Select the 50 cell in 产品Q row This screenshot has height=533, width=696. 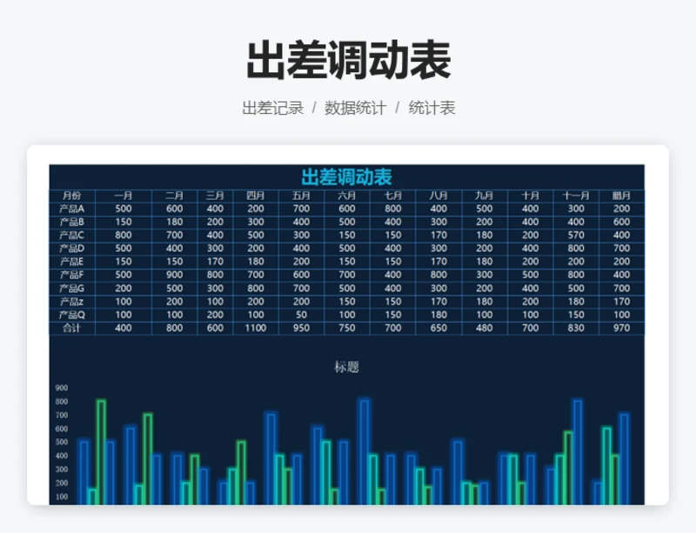(x=301, y=315)
